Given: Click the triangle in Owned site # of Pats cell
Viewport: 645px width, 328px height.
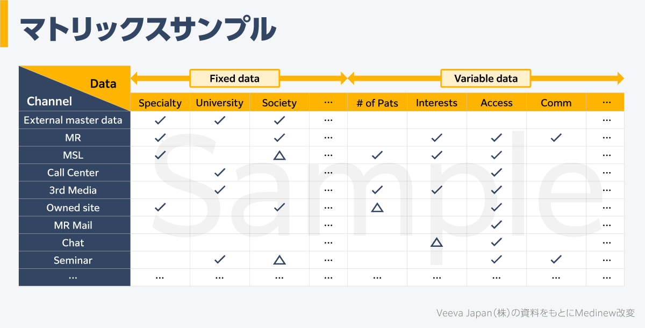Looking at the screenshot, I should pos(377,208).
